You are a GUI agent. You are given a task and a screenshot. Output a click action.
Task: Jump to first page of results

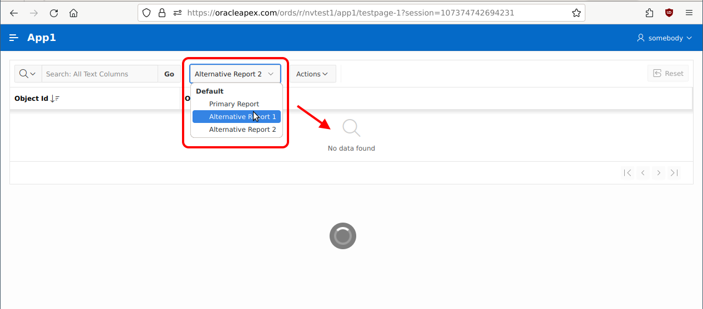(628, 173)
